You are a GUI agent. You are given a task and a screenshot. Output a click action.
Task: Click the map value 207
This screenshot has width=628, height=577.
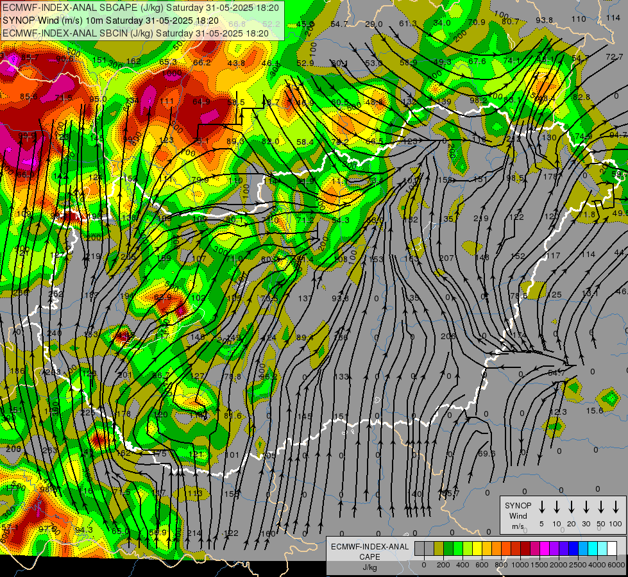(446, 258)
